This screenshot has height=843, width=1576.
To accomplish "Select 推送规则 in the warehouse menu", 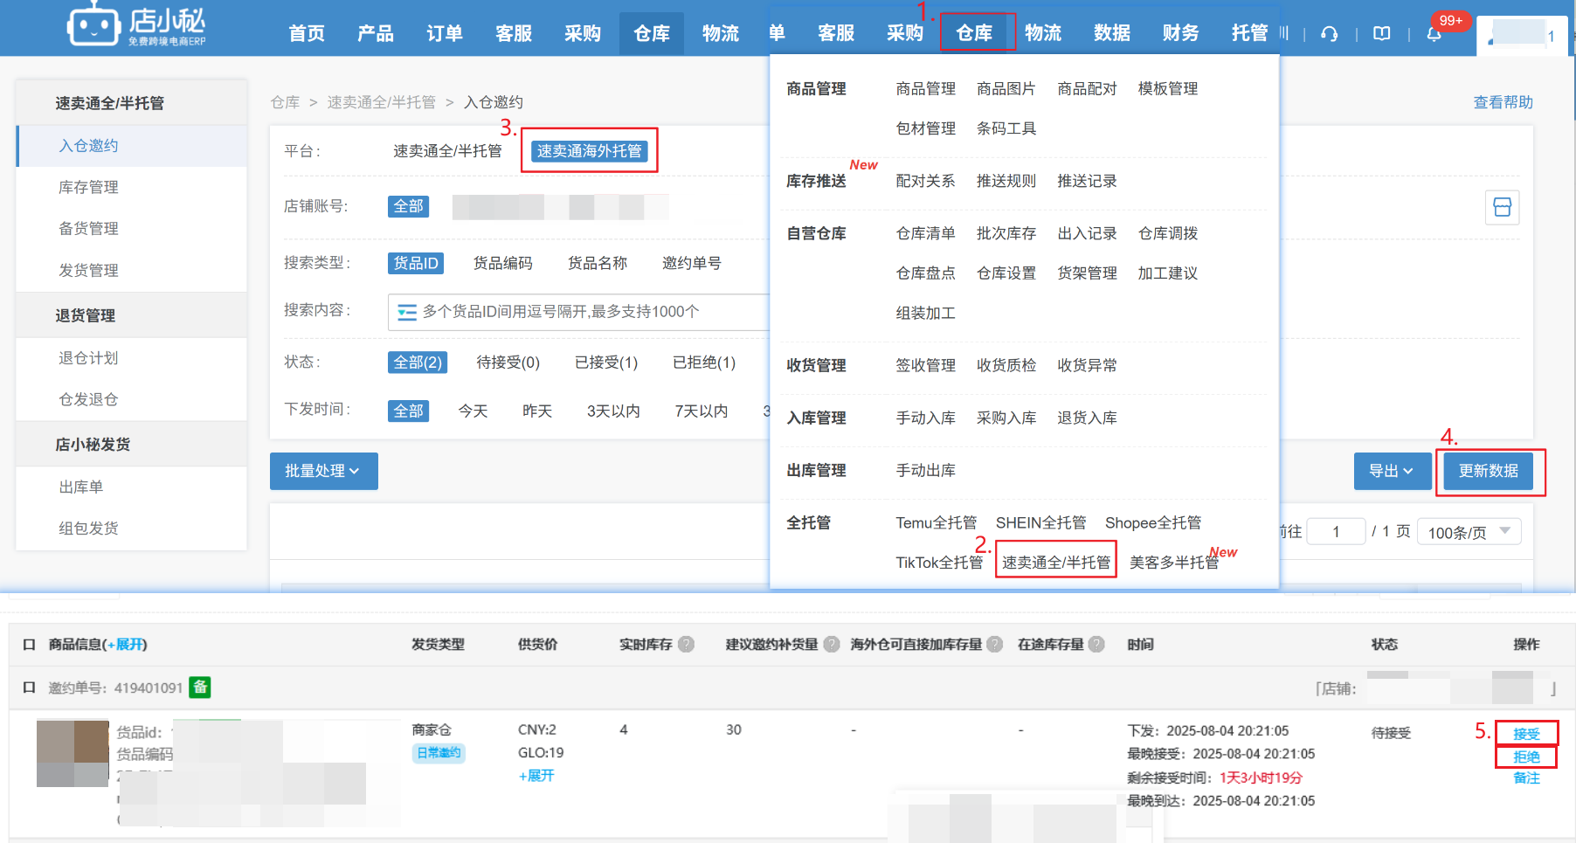I will click(x=1006, y=181).
